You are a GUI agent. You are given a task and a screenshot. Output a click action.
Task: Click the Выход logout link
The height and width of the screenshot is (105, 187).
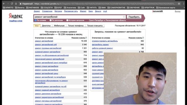click(178, 11)
